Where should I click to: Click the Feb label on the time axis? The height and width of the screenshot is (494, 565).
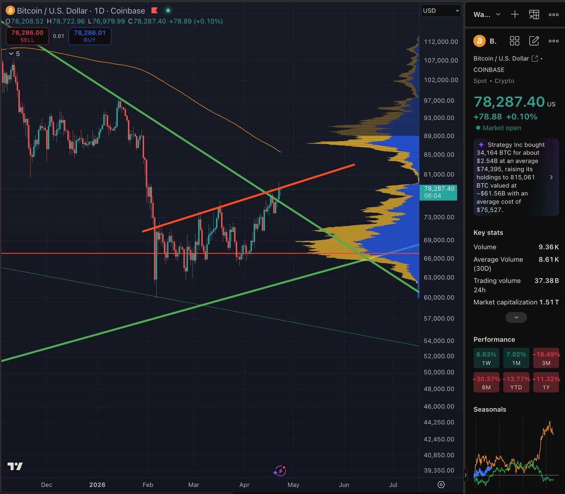click(x=148, y=485)
